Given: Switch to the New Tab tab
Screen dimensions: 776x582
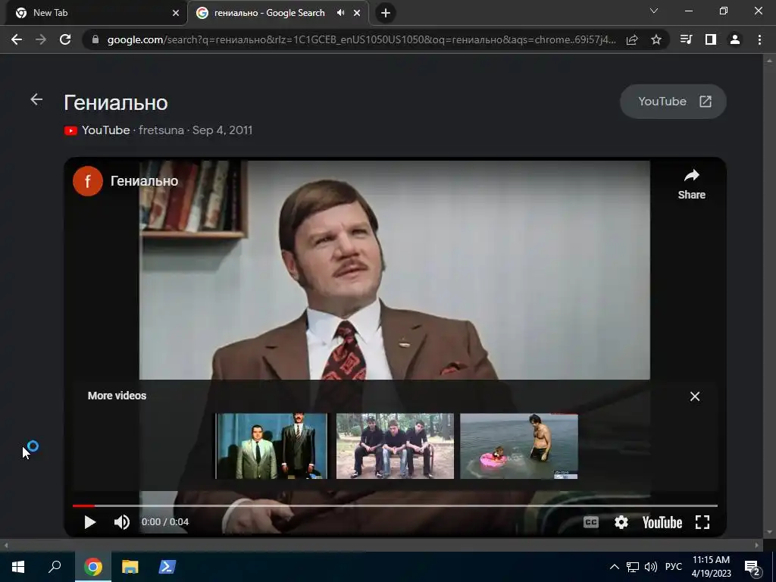Looking at the screenshot, I should [94, 13].
